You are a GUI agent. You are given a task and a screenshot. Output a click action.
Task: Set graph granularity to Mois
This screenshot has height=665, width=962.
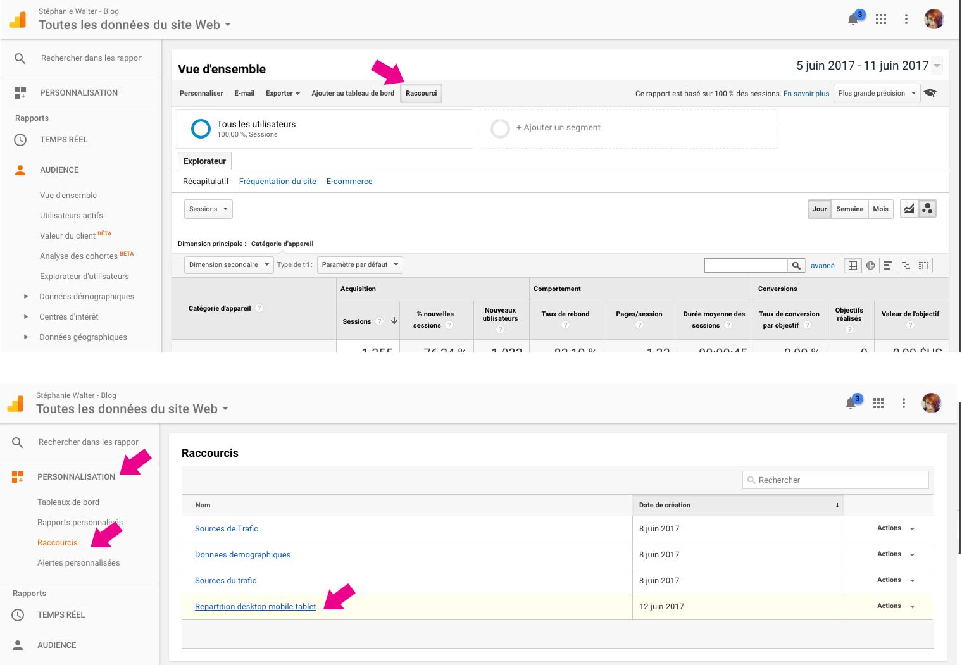[880, 209]
